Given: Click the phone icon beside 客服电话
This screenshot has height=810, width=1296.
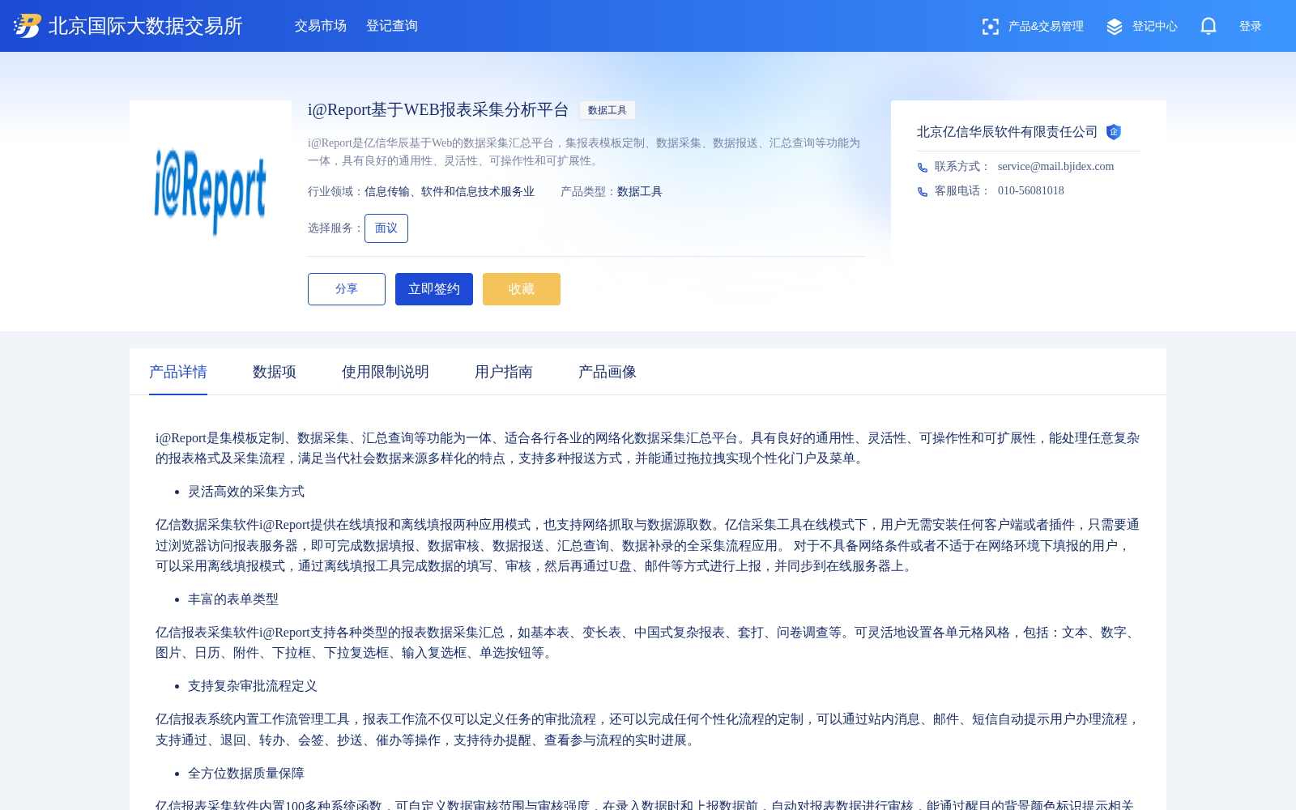Looking at the screenshot, I should point(923,192).
